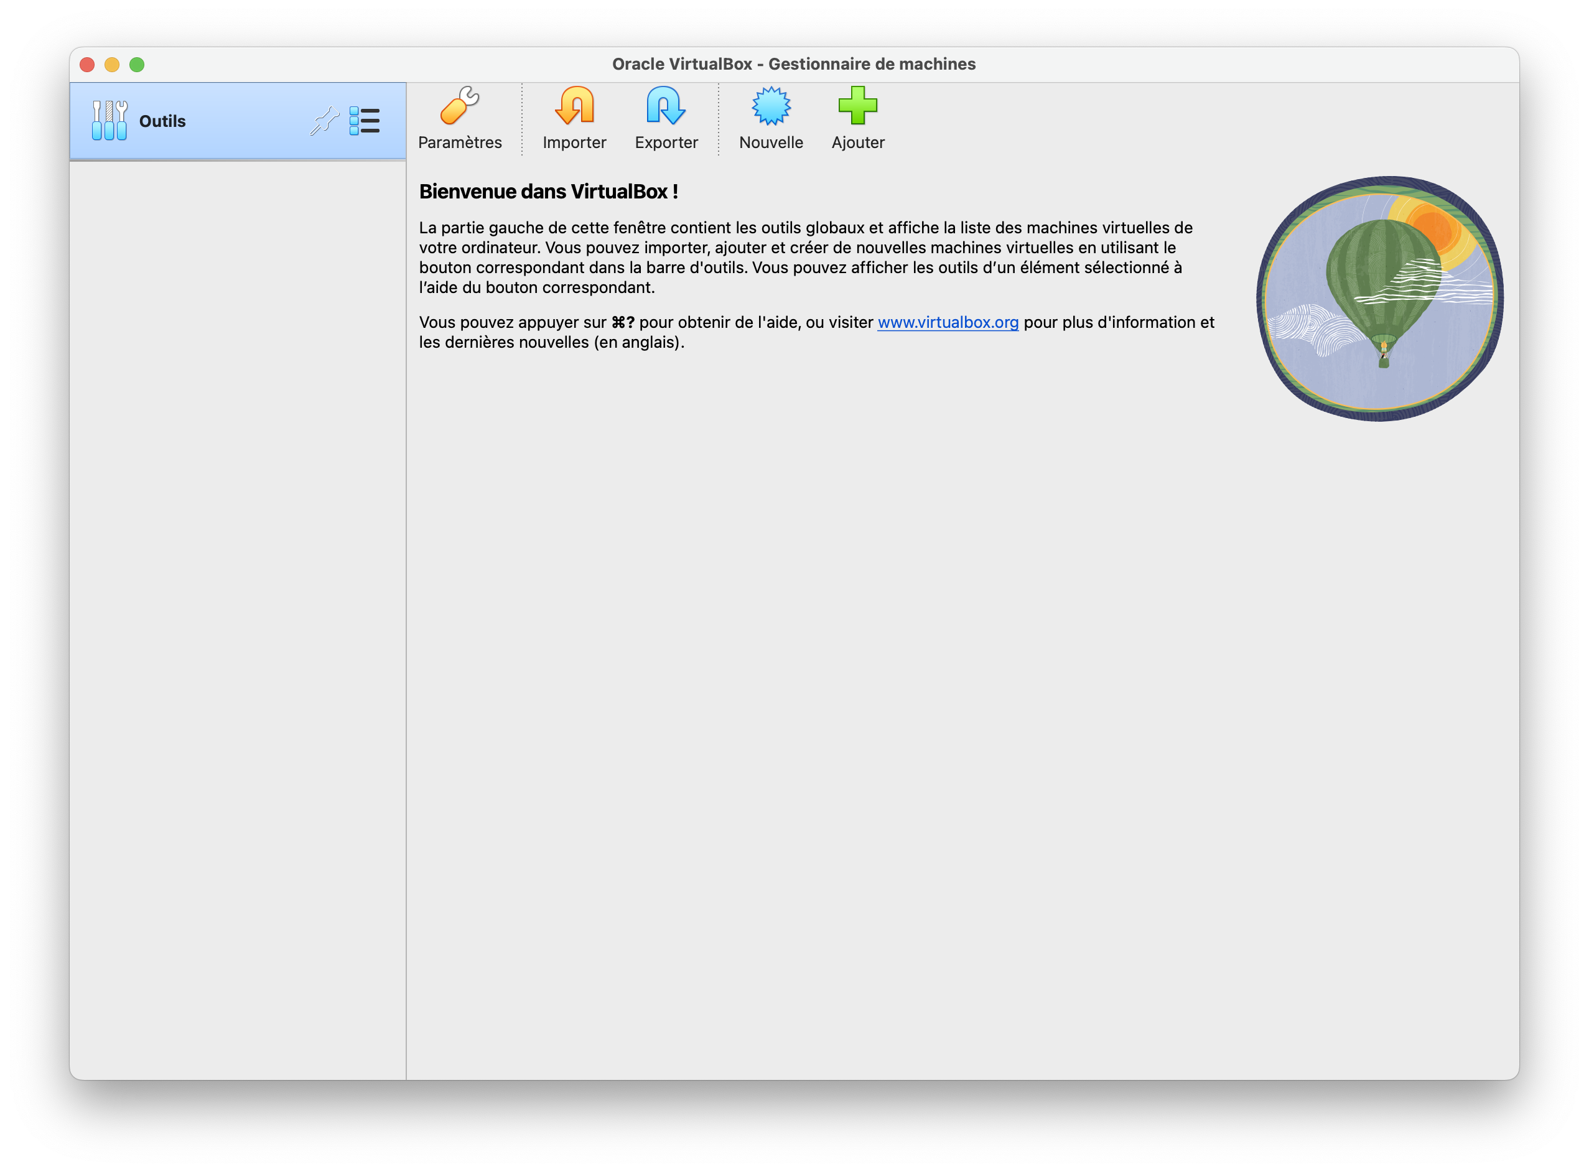Viewport: 1589px width, 1172px height.
Task: Click the window title bar text
Action: click(x=794, y=64)
